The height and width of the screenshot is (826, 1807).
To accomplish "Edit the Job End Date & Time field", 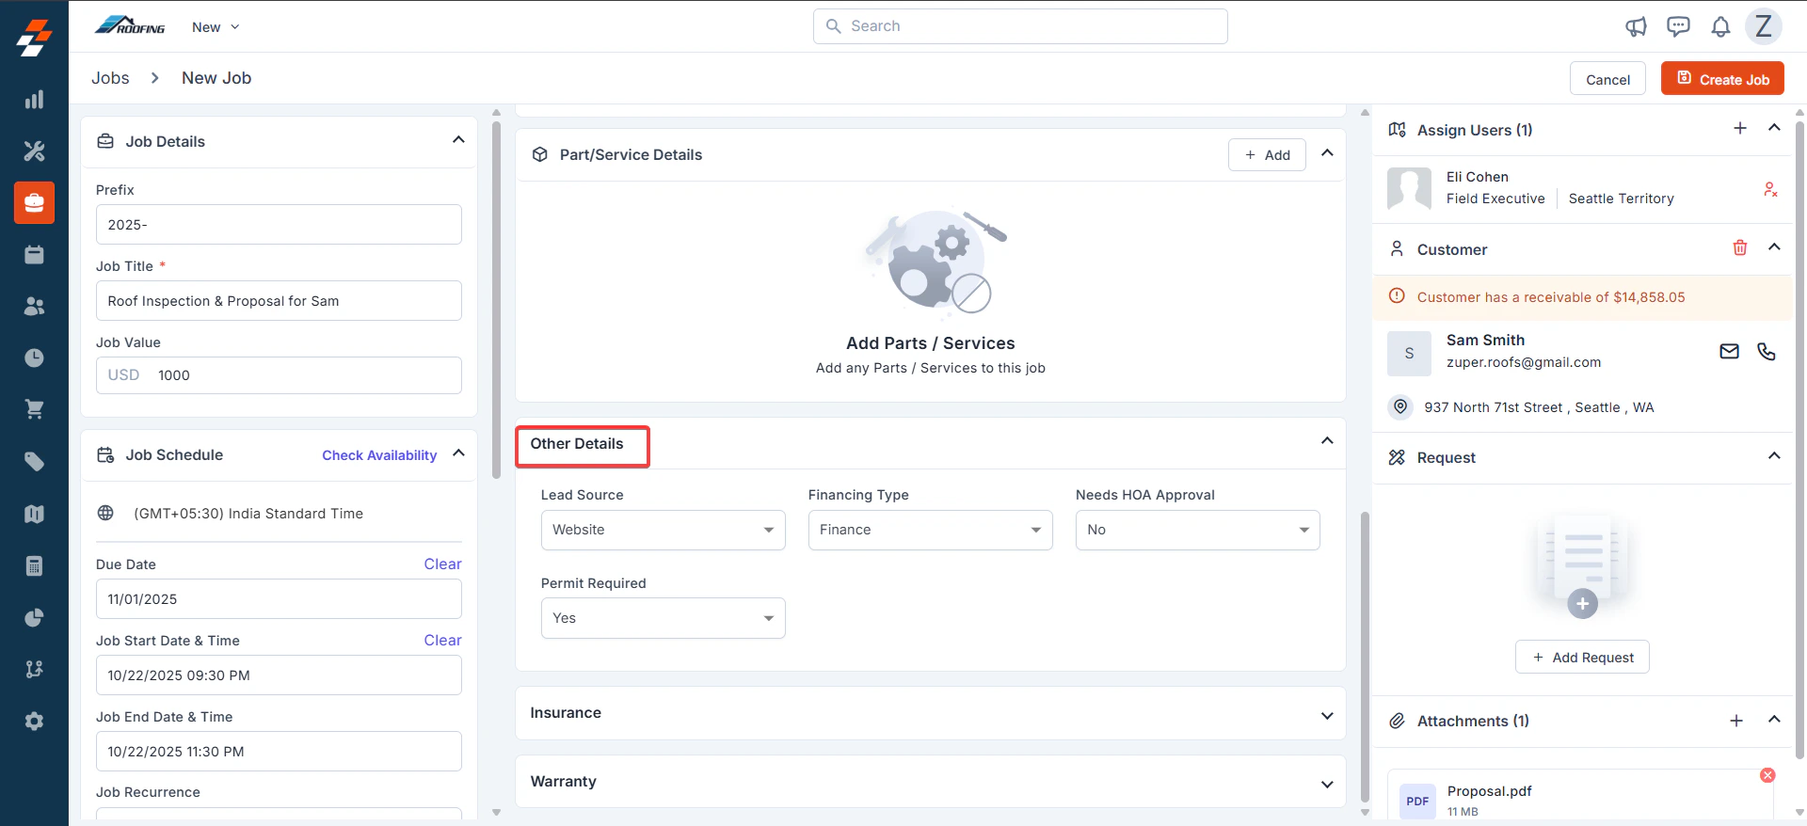I will click(279, 752).
